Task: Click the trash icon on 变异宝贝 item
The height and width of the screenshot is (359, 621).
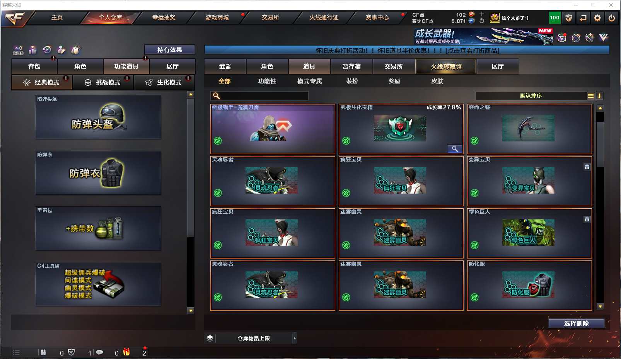Action: [587, 167]
